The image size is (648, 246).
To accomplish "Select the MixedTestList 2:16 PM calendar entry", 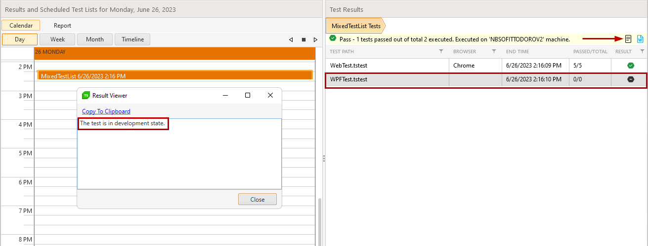I will 175,75.
